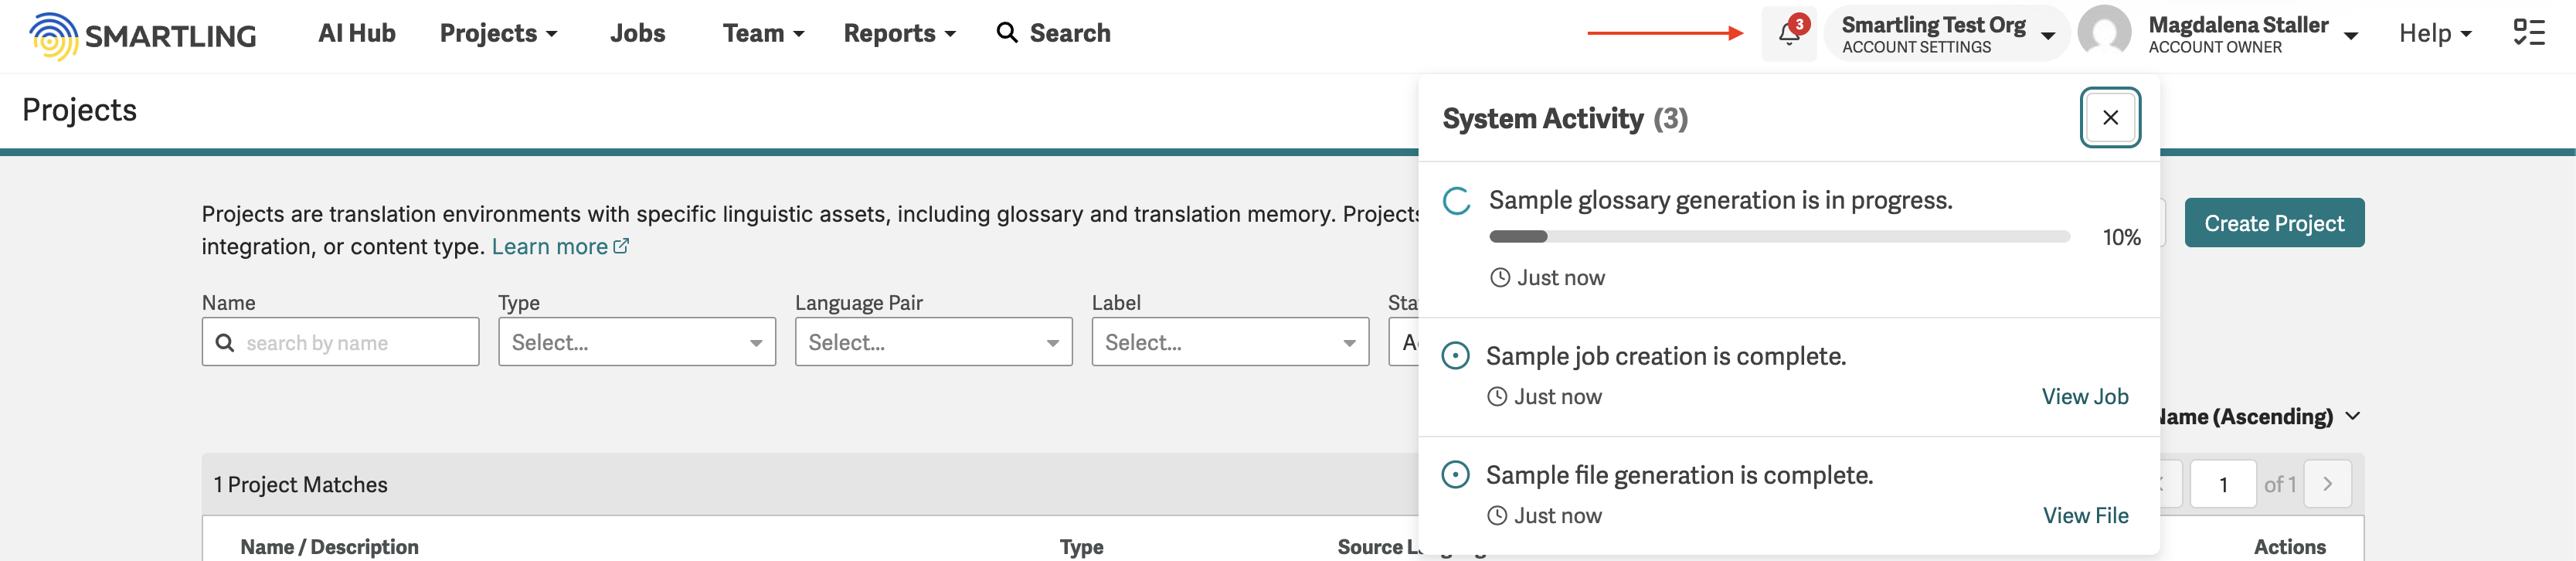
Task: Click the status icon for Sample file generation
Action: pos(1456,475)
